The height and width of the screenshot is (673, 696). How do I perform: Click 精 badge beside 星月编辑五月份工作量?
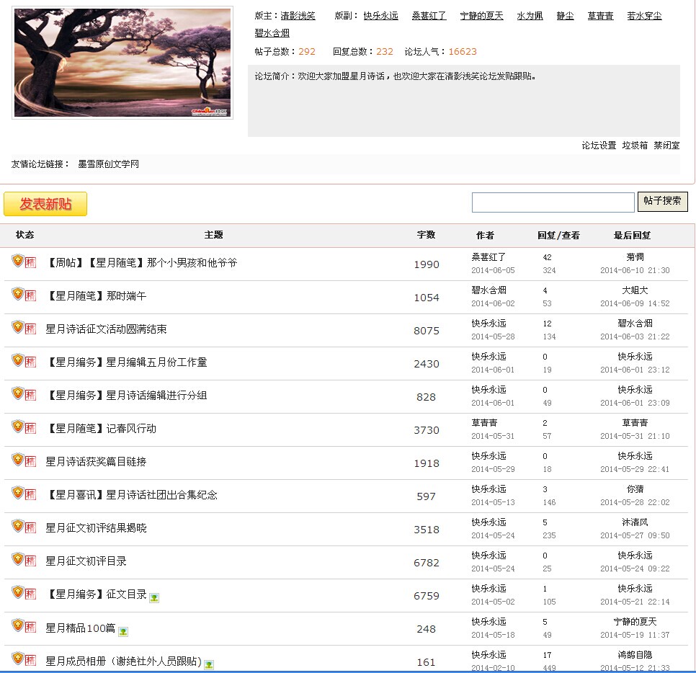point(30,362)
